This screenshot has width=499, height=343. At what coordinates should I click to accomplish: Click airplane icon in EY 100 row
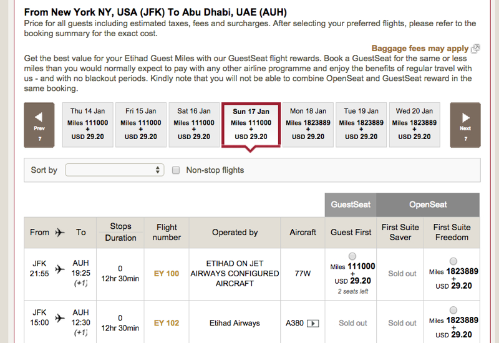pyautogui.click(x=59, y=269)
